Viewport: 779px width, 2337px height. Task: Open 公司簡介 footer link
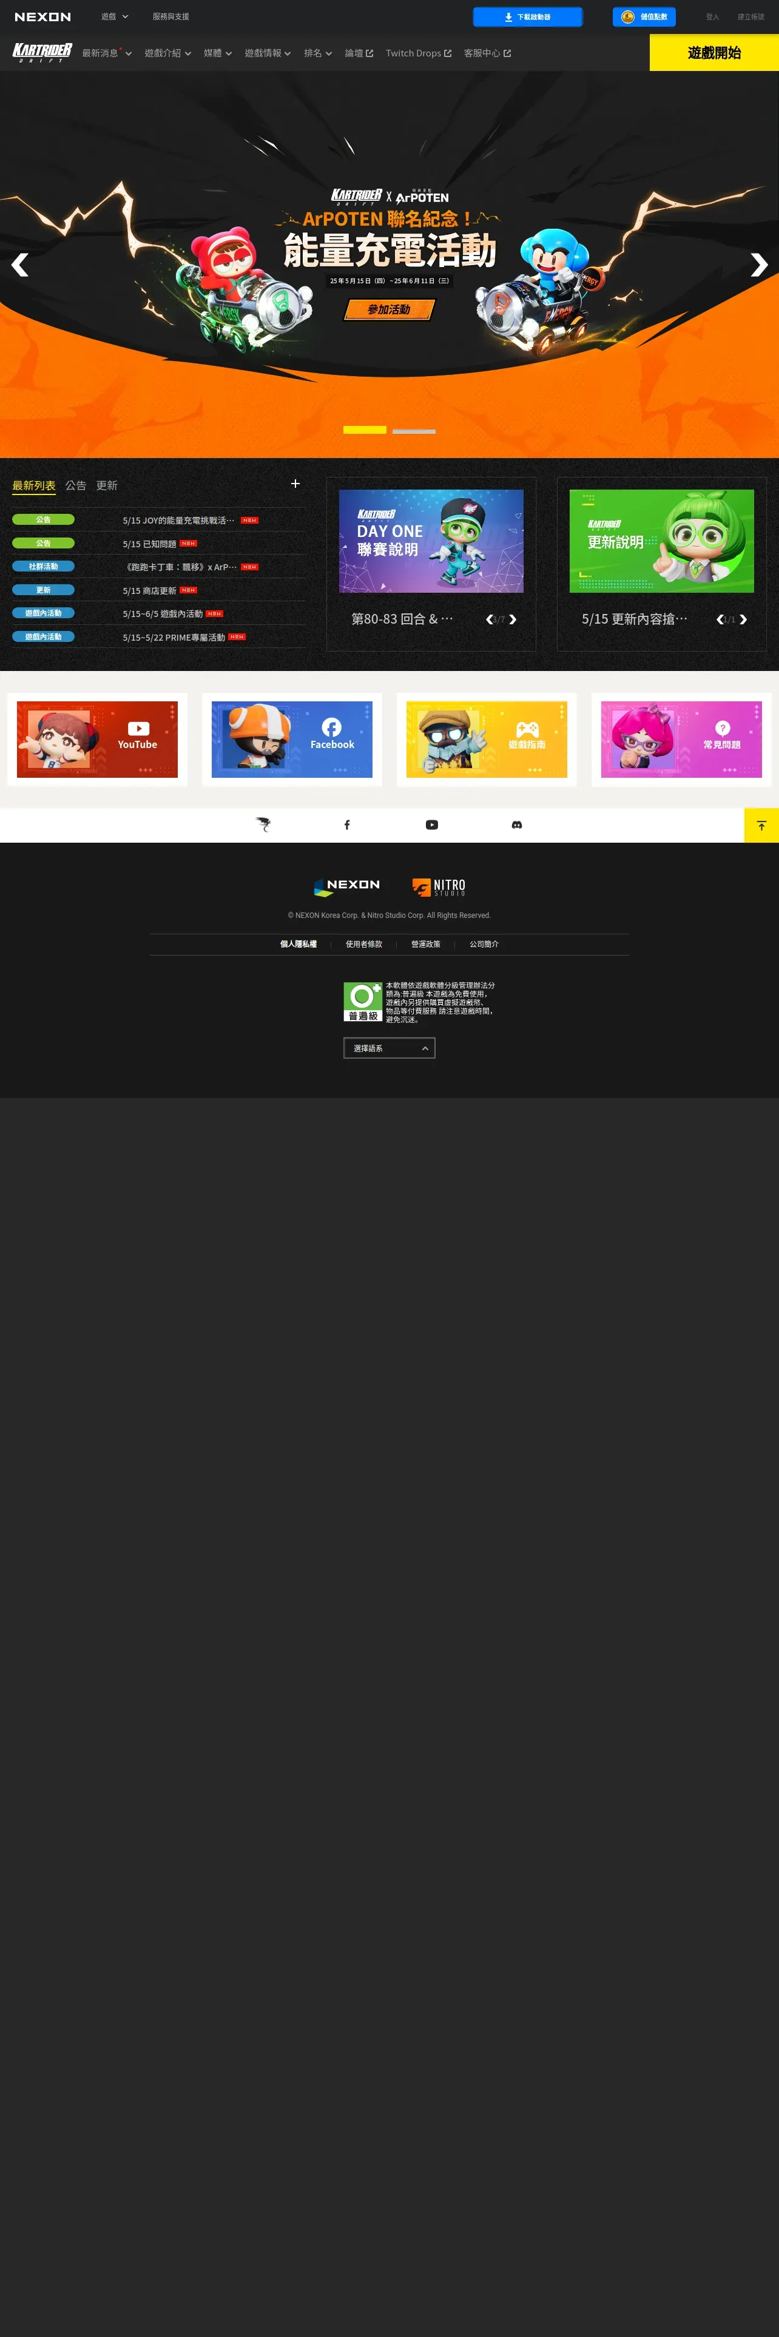484,945
